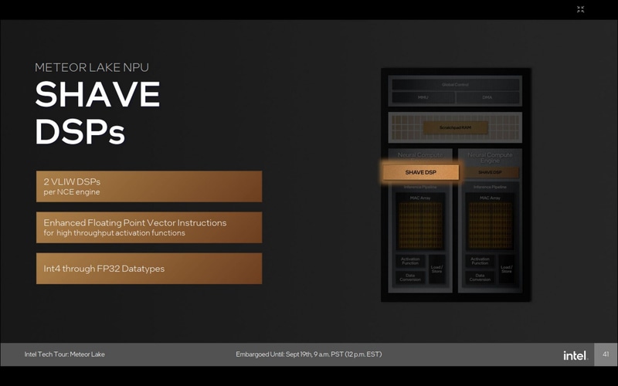
Task: Click the highlighted glowing SHAVE DSP block
Action: pyautogui.click(x=420, y=172)
